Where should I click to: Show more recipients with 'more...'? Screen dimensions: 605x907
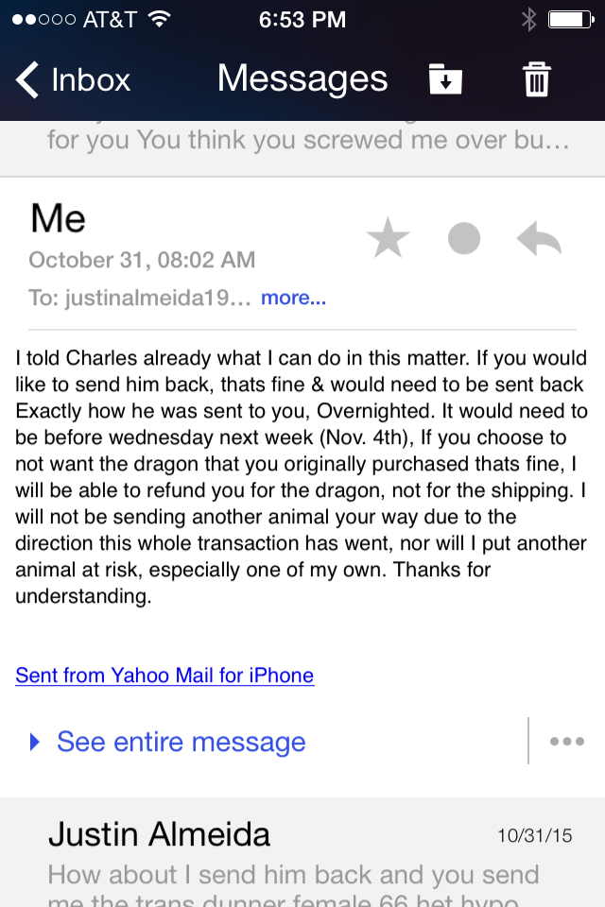tap(294, 298)
